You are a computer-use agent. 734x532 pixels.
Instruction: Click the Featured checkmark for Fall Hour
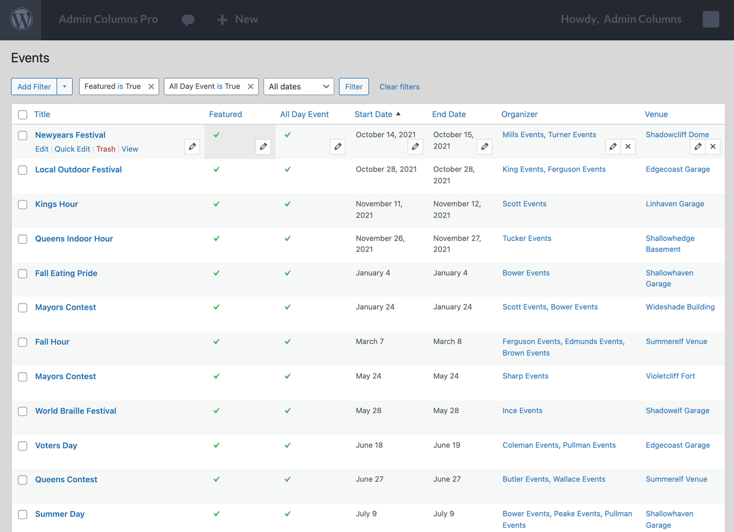coord(217,342)
